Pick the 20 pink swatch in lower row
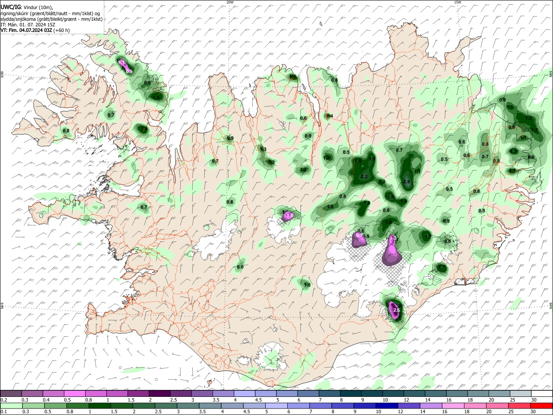553x415 pixels. tap(497, 405)
